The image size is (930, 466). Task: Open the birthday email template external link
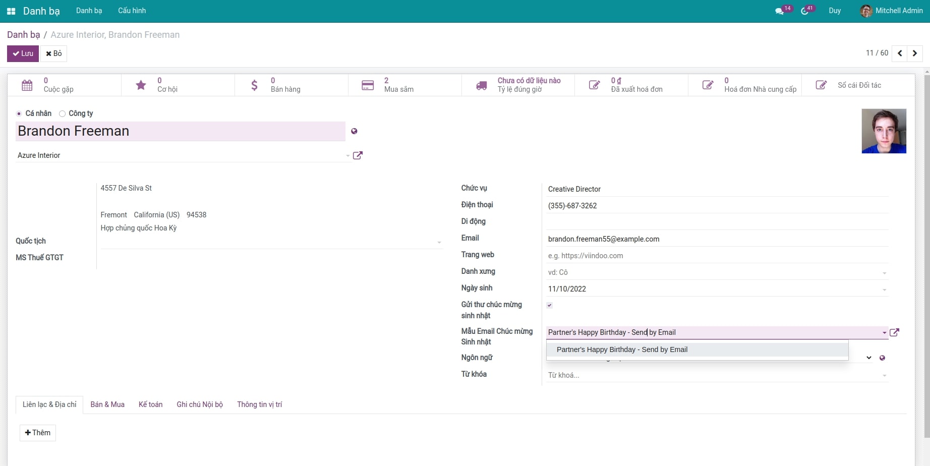pyautogui.click(x=894, y=332)
